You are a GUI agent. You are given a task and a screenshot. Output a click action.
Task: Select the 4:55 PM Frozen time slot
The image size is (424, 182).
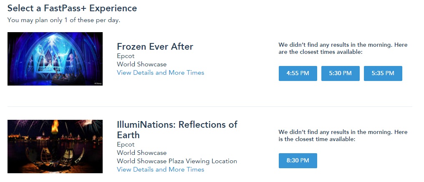(x=298, y=73)
